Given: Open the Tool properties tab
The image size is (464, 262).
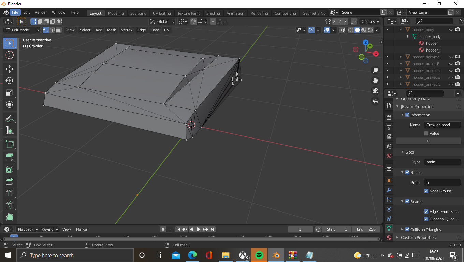Looking at the screenshot, I should 389,106.
